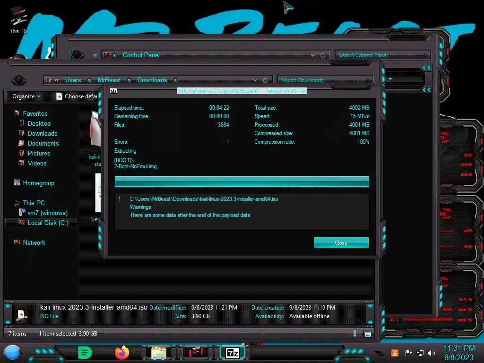Click ISO file icon in details pane

21,314
